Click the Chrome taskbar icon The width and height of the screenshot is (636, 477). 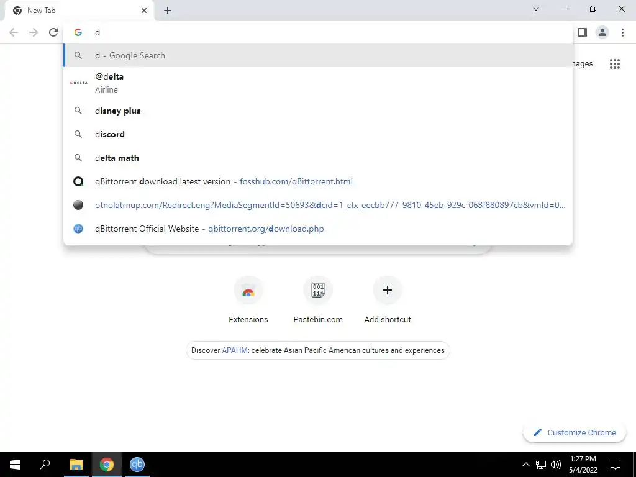pos(107,465)
